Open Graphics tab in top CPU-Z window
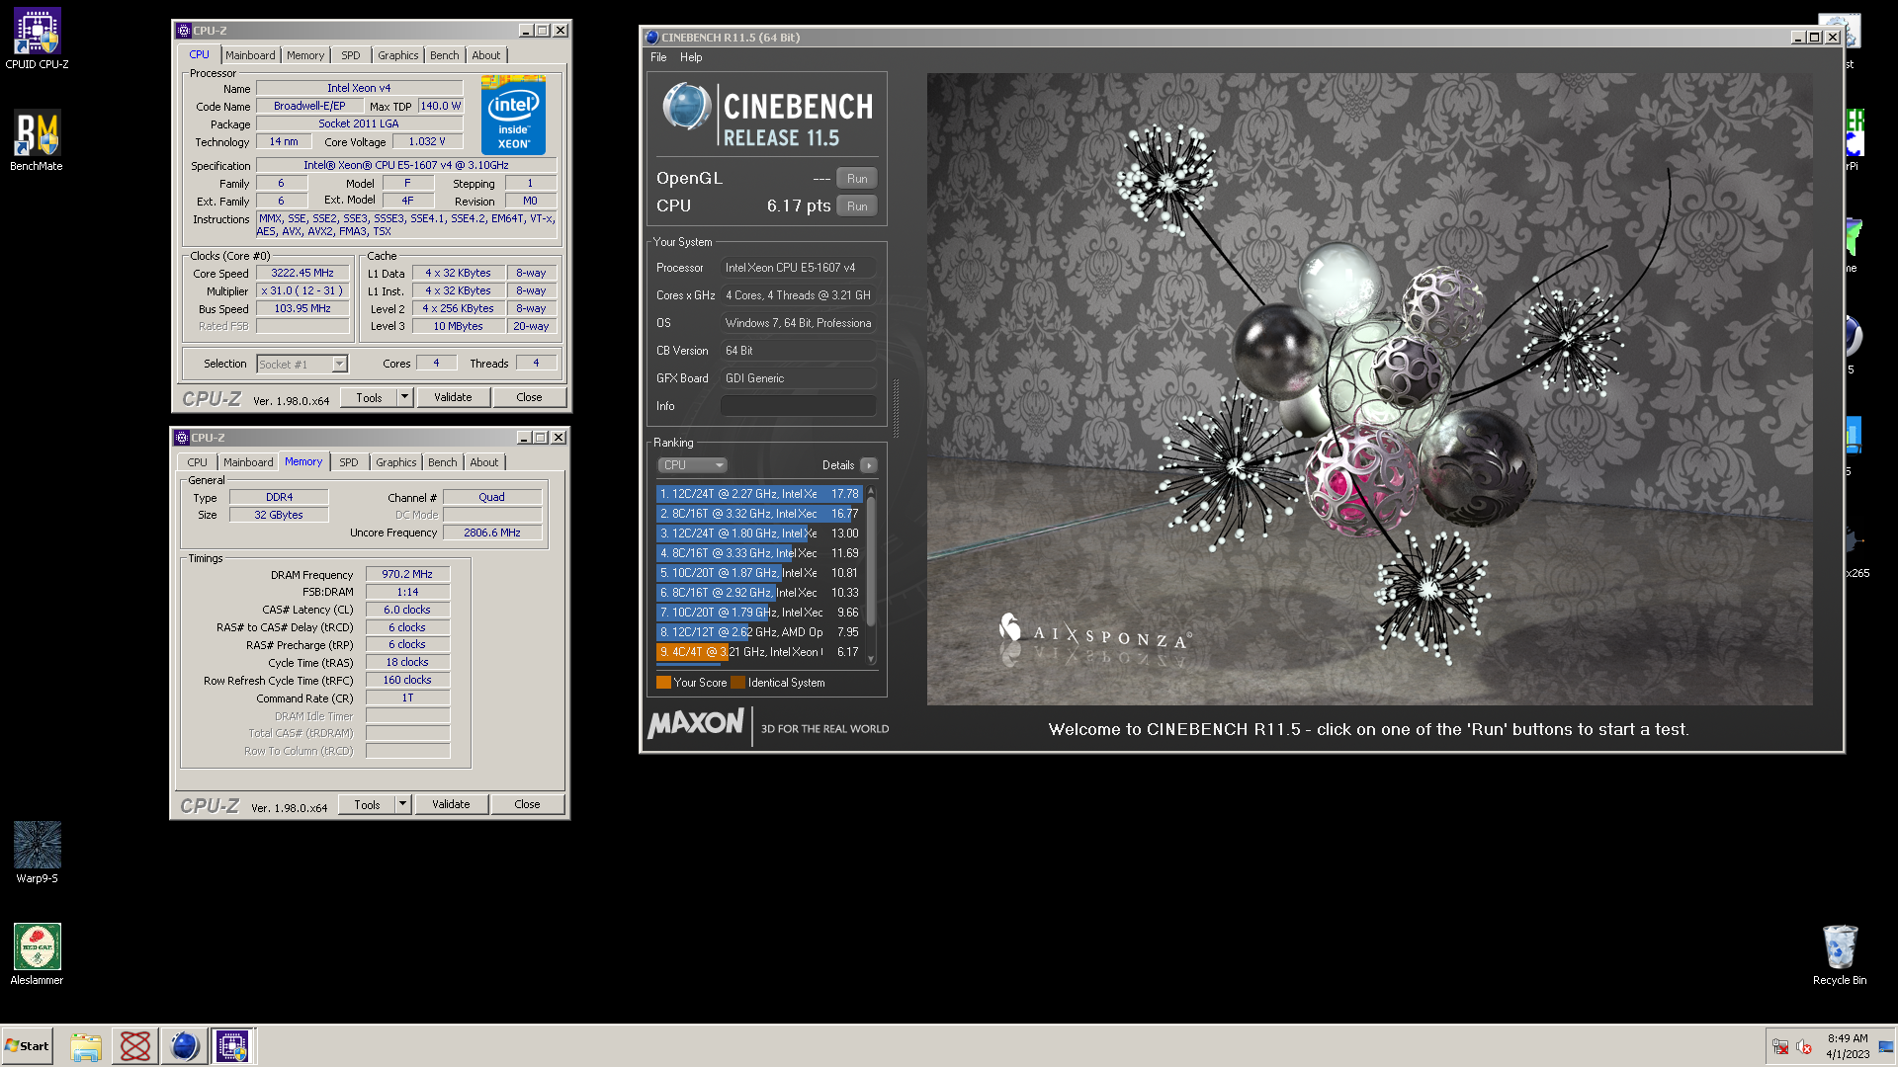This screenshot has height=1067, width=1898. [397, 55]
